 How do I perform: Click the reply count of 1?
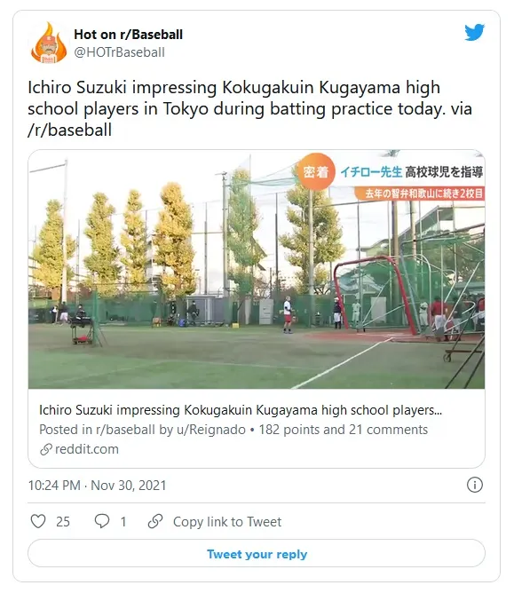123,521
